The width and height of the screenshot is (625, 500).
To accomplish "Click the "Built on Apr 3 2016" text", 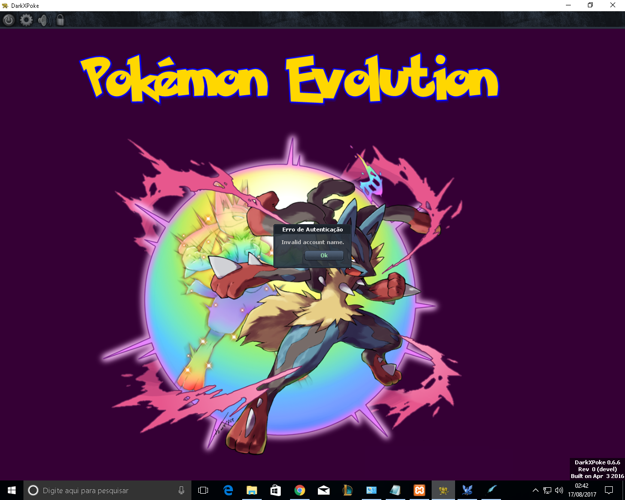I will tap(597, 476).
